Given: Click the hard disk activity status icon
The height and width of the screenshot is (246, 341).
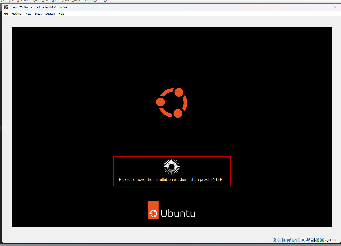Looking at the screenshot, I should pyautogui.click(x=274, y=240).
